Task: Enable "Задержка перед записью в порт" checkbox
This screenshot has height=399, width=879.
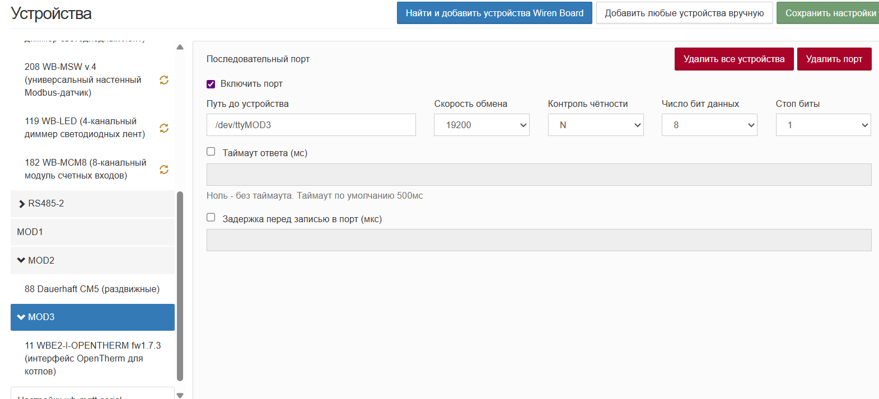Action: [211, 218]
